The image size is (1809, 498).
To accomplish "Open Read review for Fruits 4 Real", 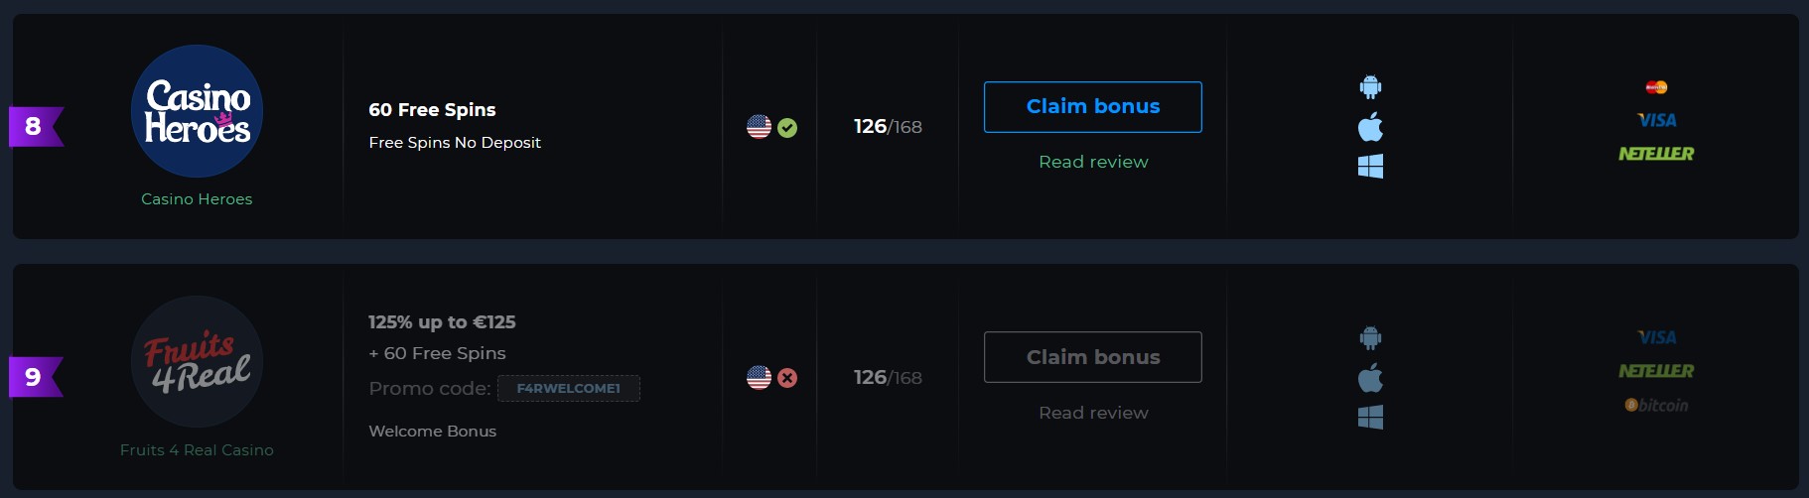I will tap(1093, 413).
